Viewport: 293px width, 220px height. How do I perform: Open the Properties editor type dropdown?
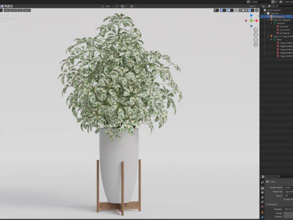(264, 177)
